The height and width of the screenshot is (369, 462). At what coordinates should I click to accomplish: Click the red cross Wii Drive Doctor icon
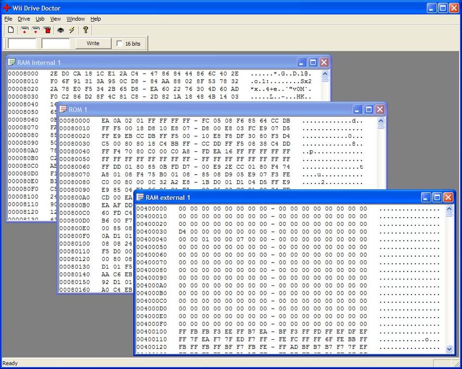pos(6,8)
